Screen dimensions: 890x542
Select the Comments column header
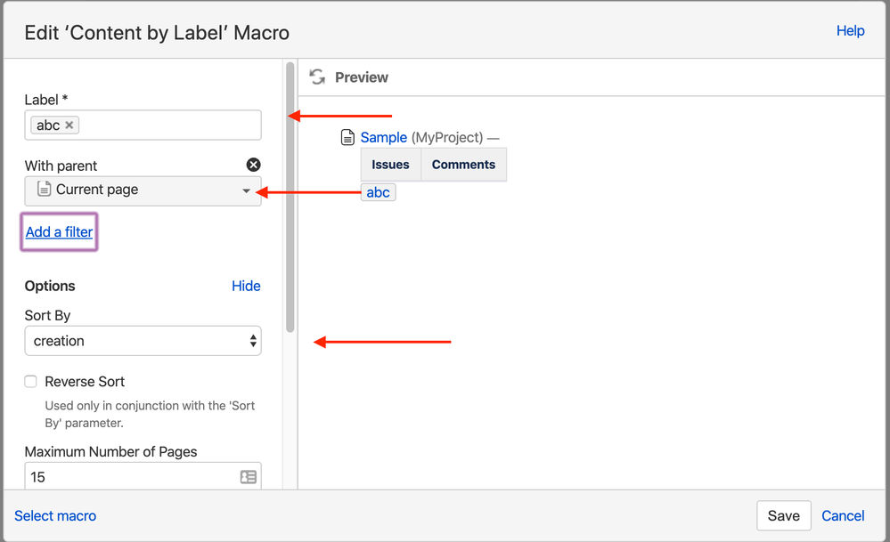pos(463,165)
